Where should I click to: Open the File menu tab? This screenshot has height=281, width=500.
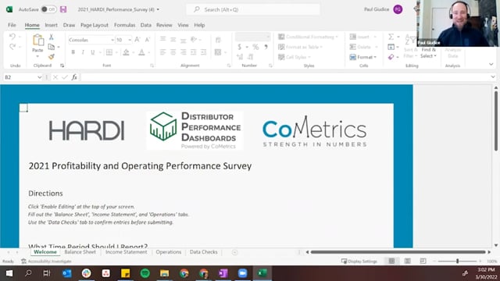[x=12, y=25]
